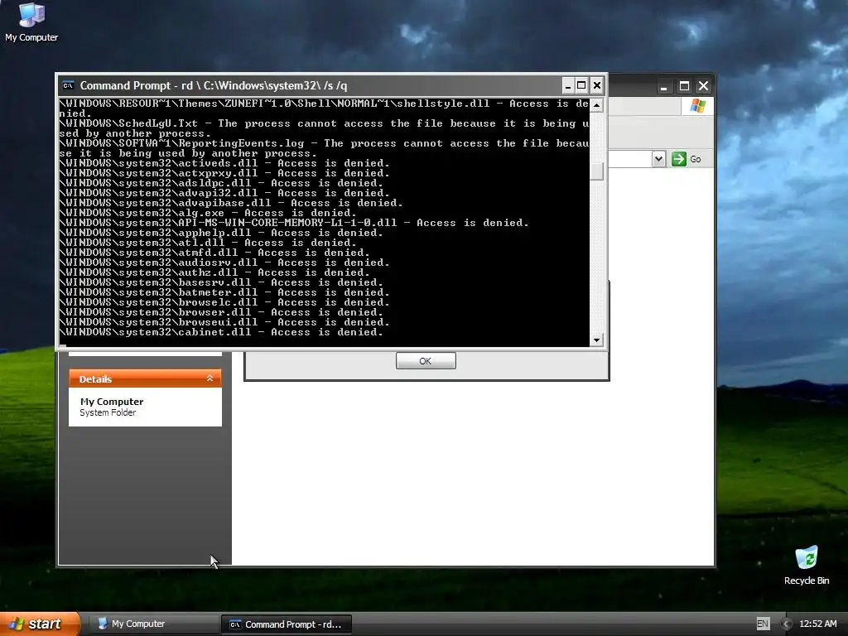The width and height of the screenshot is (848, 636).
Task: Switch to My Computer taskbar button
Action: coord(153,624)
